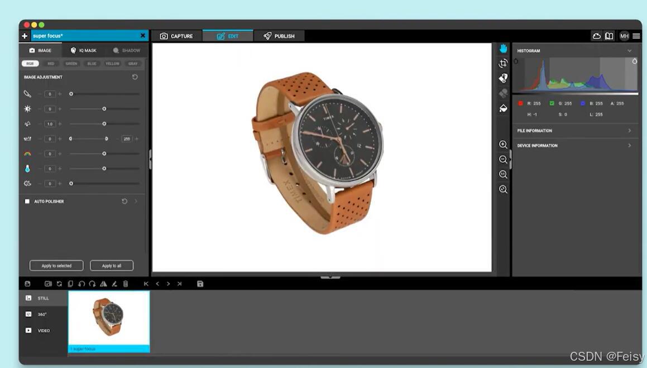
Task: Open the Image adjustments tab
Action: pos(40,50)
